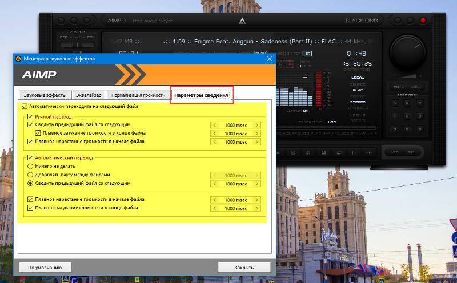Viewport: 457px width, 283px height.
Task: Click the vertical bars icon in player bottom bar
Action: tap(354, 152)
